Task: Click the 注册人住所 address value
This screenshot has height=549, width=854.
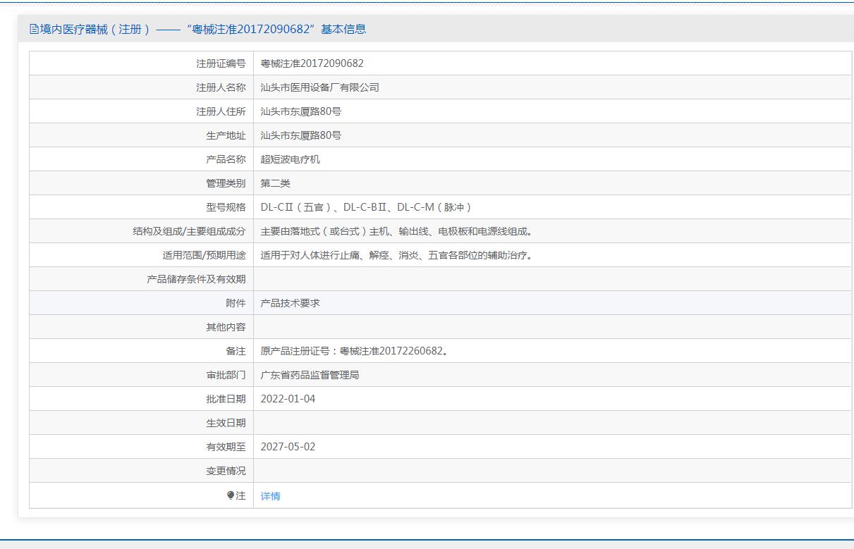Action: [x=300, y=111]
